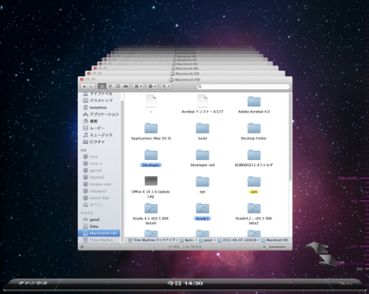Click the restore button in bottom bar

tap(345, 283)
